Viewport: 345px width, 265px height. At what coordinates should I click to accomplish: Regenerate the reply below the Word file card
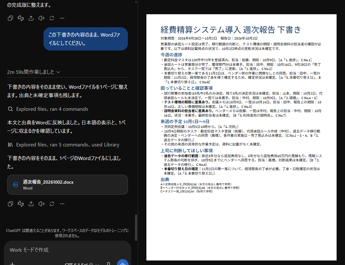point(52,204)
